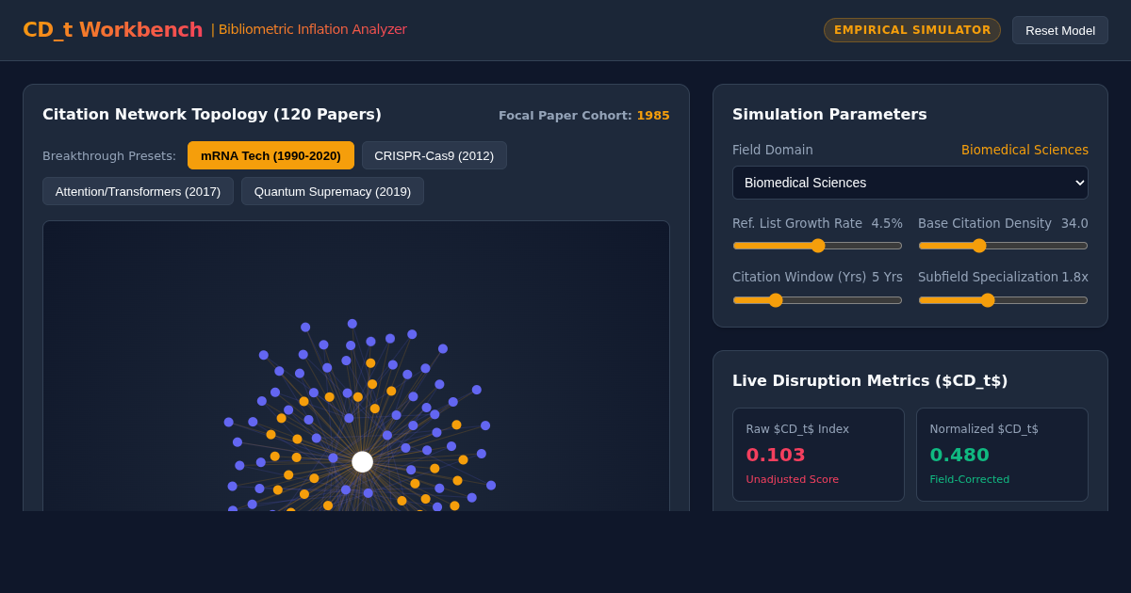The height and width of the screenshot is (593, 1131).
Task: Click the 4.5% growth rate value
Action: [x=887, y=223]
